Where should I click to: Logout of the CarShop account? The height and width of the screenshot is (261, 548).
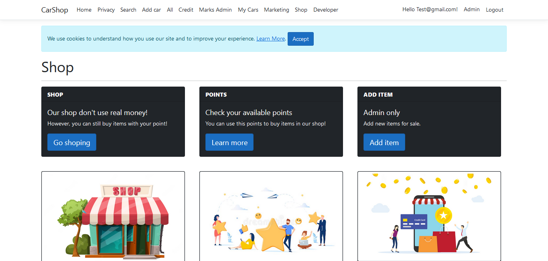pyautogui.click(x=494, y=9)
